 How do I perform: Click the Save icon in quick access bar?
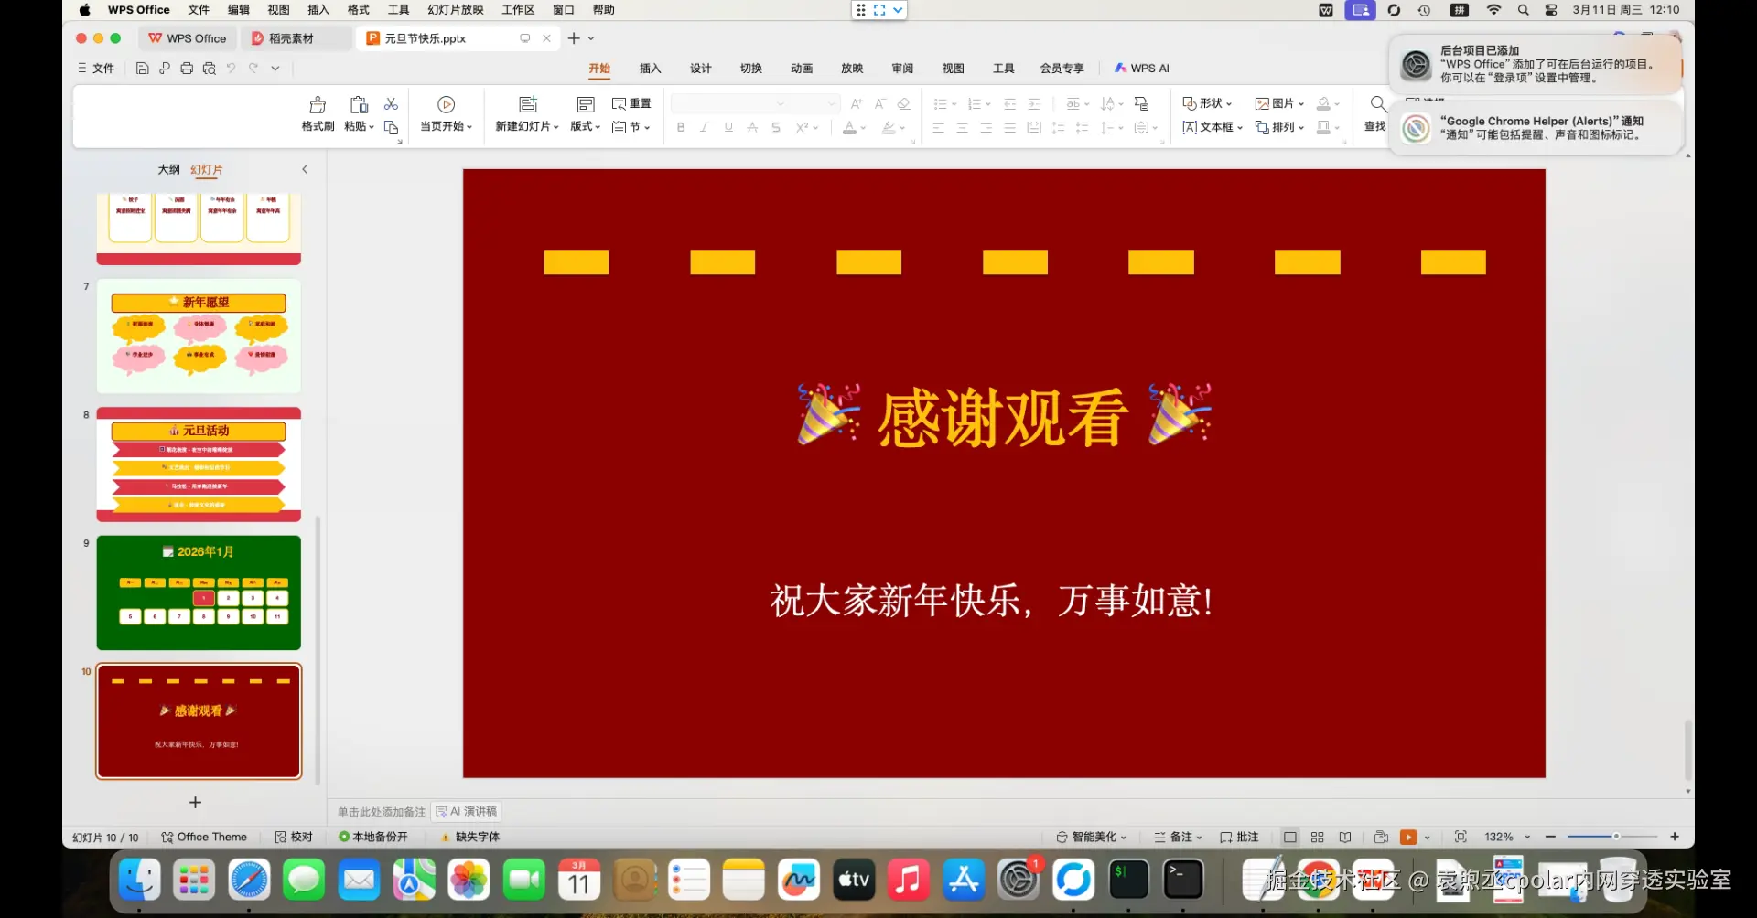142,69
